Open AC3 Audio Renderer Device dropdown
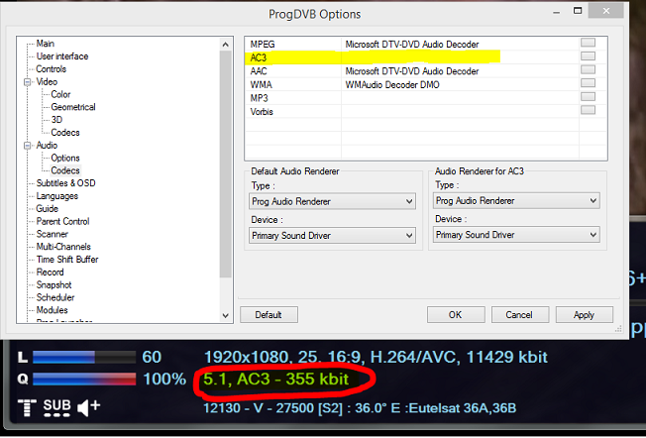The height and width of the screenshot is (438, 646). [x=516, y=235]
